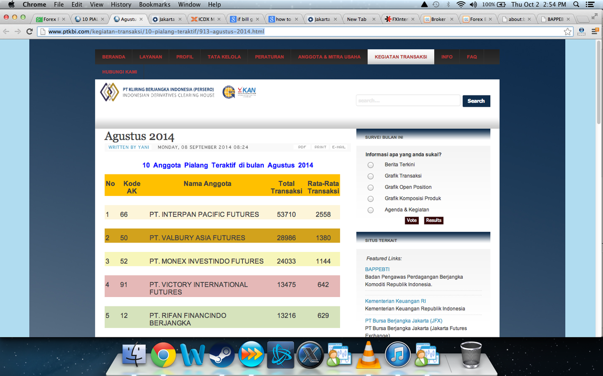Launch Steam from the dock
The image size is (603, 376).
(x=222, y=354)
